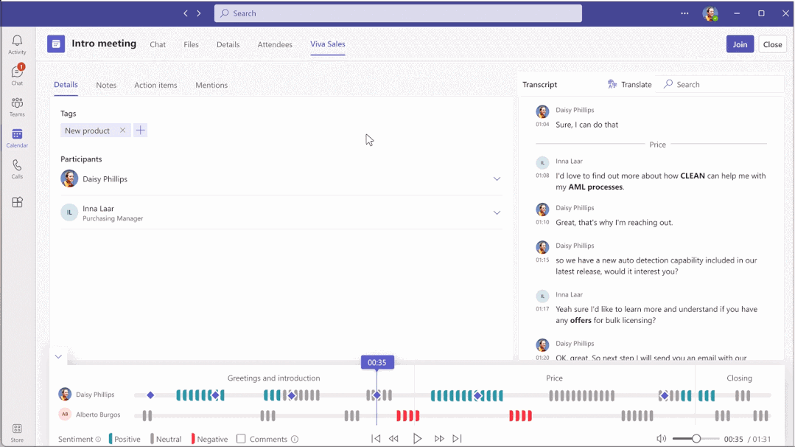This screenshot has width=795, height=447.
Task: Go forward with the right arrow
Action: pyautogui.click(x=199, y=13)
